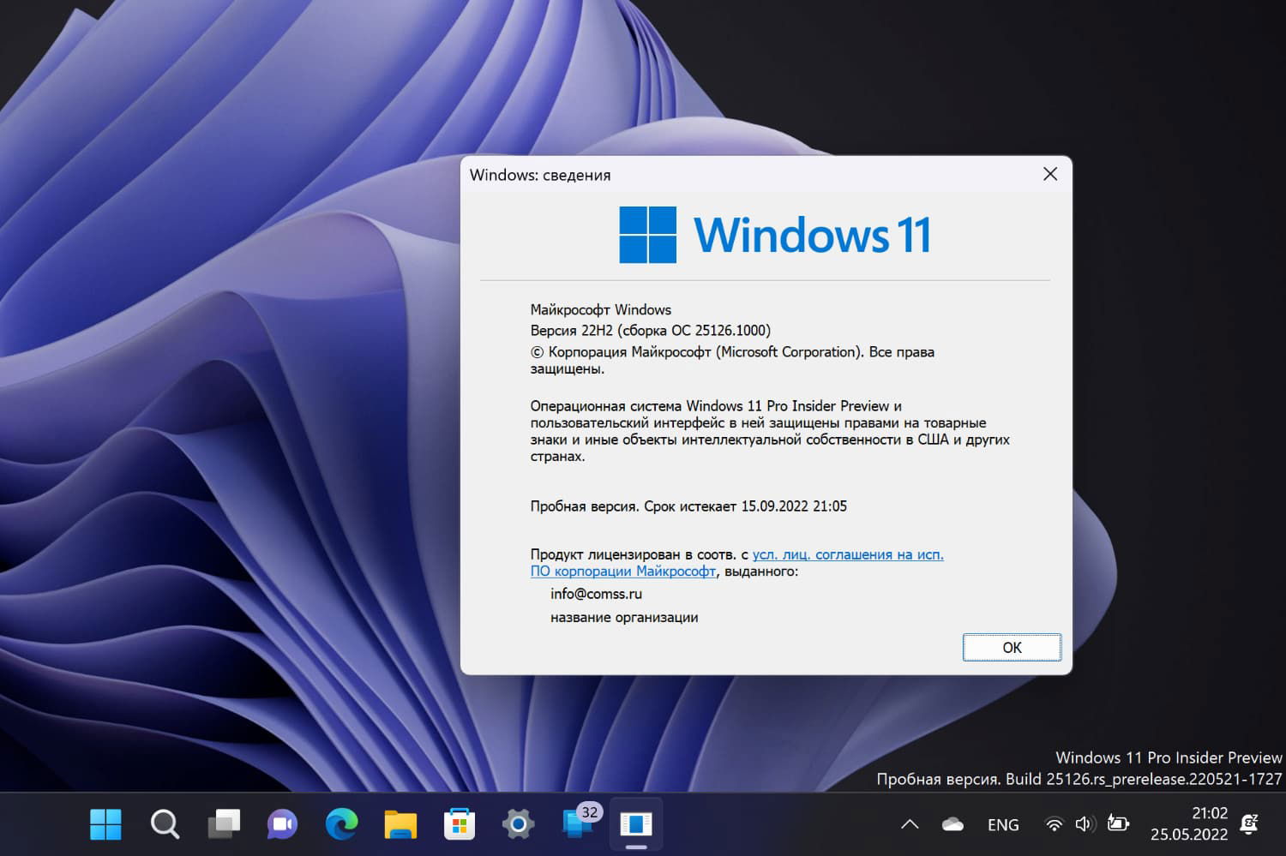The height and width of the screenshot is (856, 1286).
Task: Launch the Chat app from taskbar
Action: [282, 824]
